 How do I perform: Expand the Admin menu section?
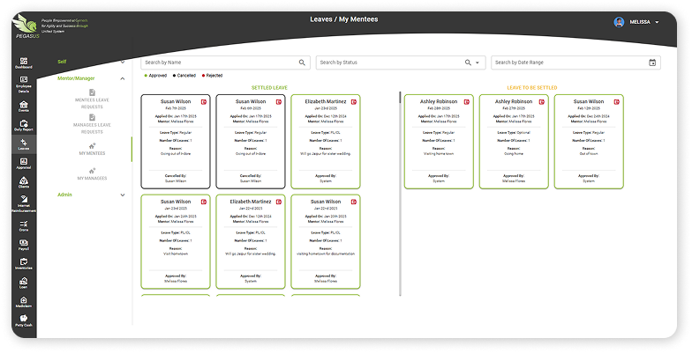(123, 195)
